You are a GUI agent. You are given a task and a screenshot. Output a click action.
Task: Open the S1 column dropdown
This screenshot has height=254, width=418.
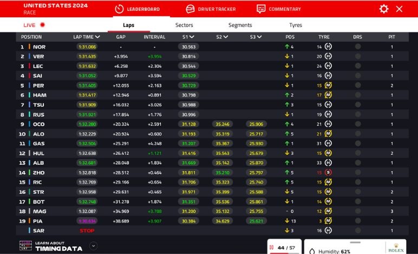point(192,37)
